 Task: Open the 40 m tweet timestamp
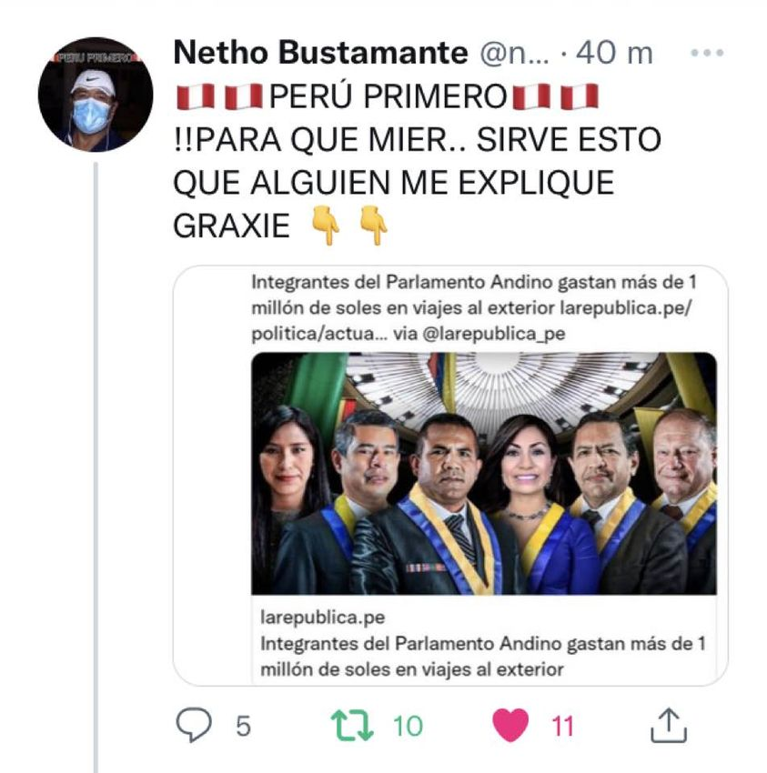pyautogui.click(x=614, y=52)
